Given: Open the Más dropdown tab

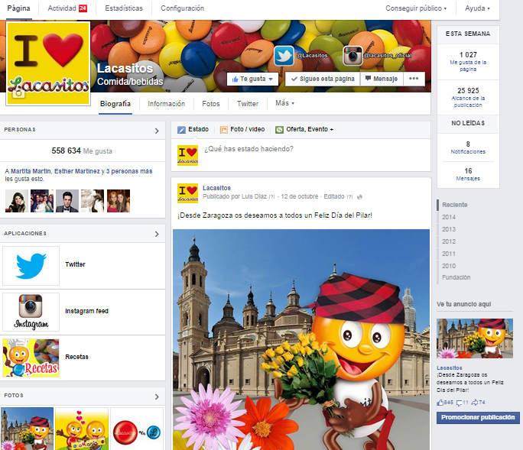Looking at the screenshot, I should click(284, 103).
